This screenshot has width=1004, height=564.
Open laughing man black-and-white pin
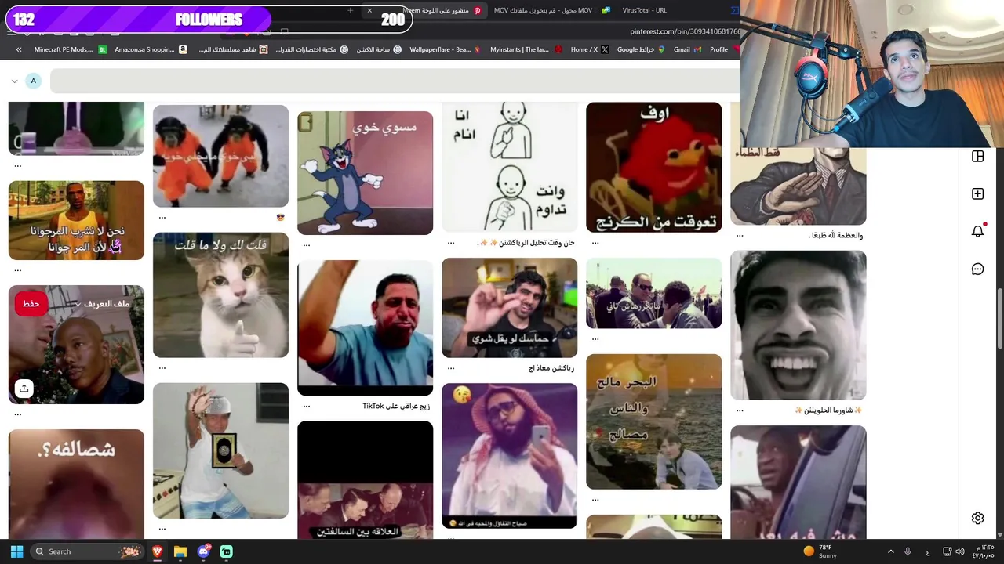(798, 325)
